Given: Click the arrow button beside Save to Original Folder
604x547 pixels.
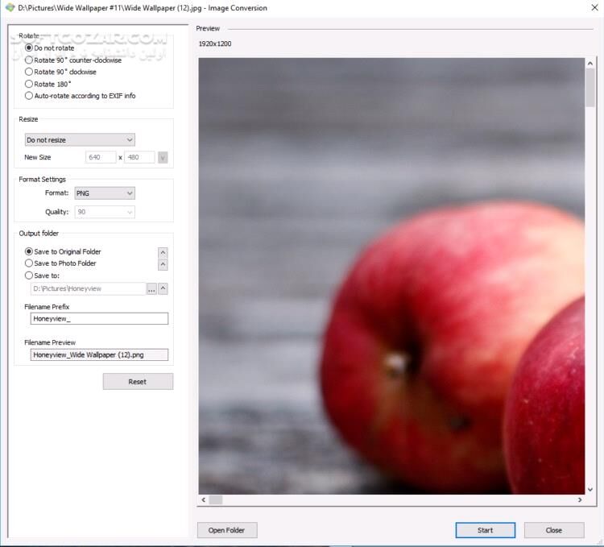Looking at the screenshot, I should tap(163, 252).
